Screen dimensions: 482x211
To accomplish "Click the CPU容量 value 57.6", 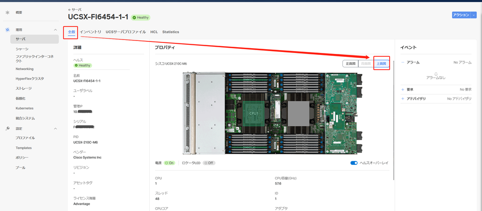I will [278, 184].
